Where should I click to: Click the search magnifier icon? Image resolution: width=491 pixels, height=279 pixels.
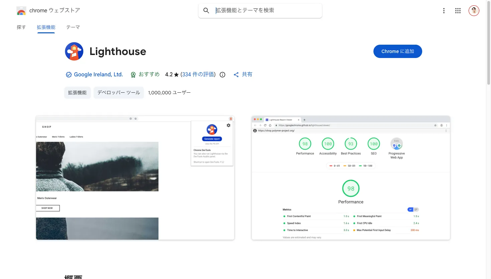(206, 11)
